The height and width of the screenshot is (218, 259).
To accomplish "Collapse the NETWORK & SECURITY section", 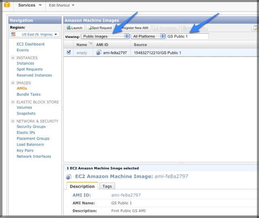I will click(13, 121).
